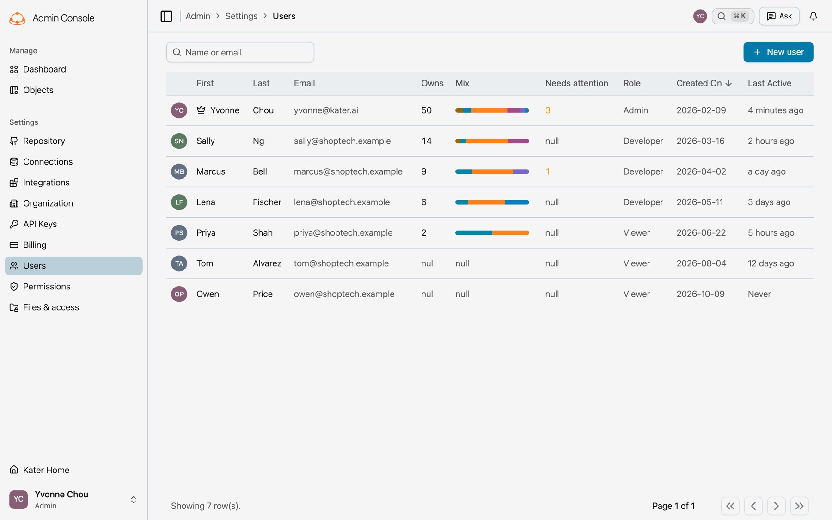This screenshot has height=520, width=832.
Task: Go to Kater Home
Action: [x=74, y=470]
